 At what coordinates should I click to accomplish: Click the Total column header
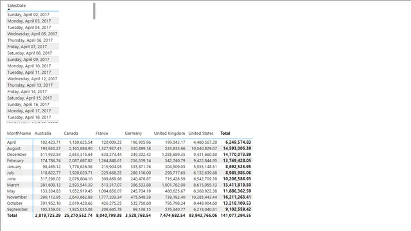(x=225, y=133)
